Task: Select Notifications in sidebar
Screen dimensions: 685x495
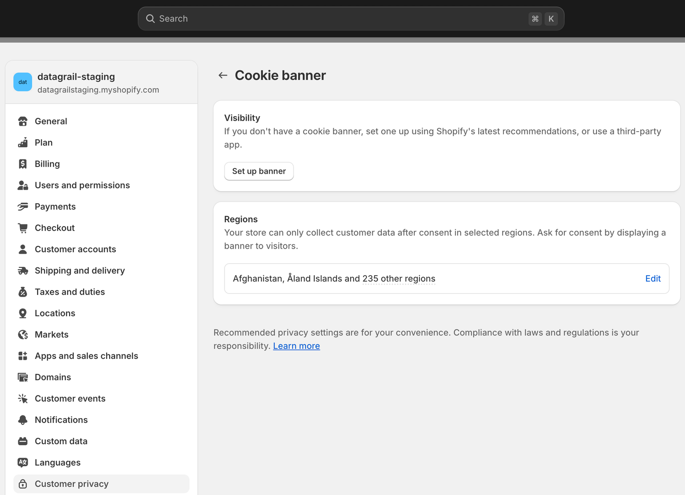Action: click(102, 420)
